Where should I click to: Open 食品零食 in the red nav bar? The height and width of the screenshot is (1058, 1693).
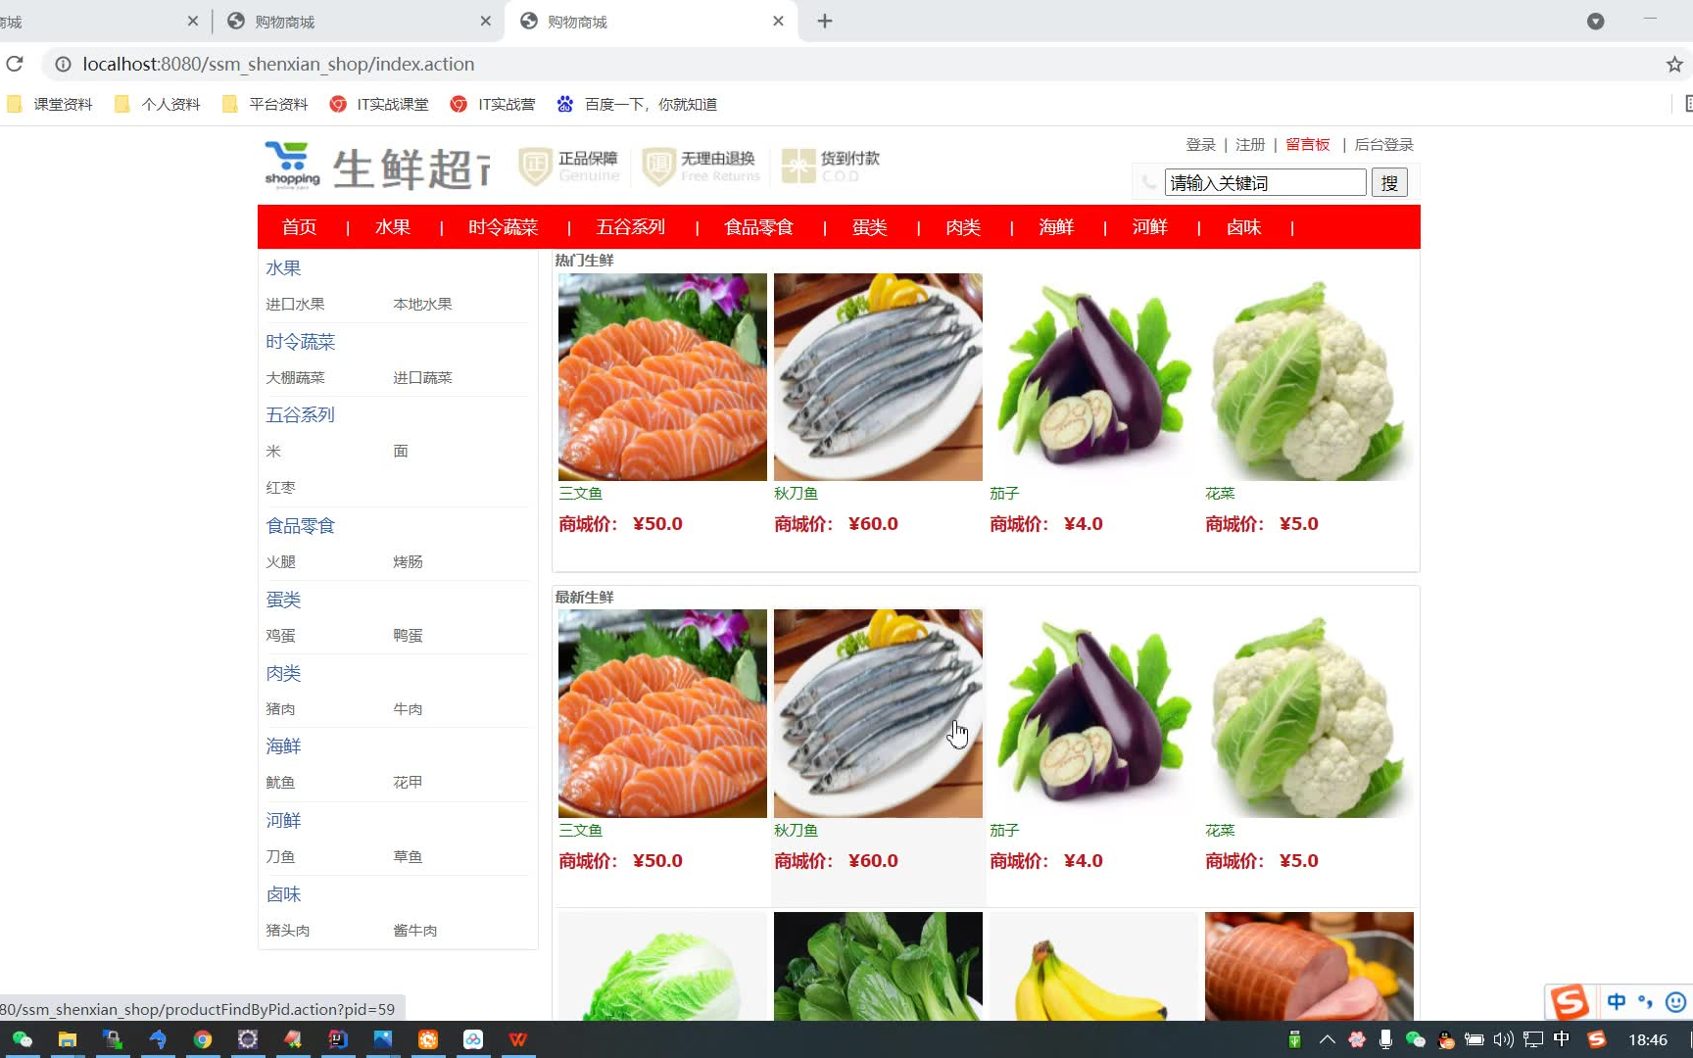coord(759,227)
